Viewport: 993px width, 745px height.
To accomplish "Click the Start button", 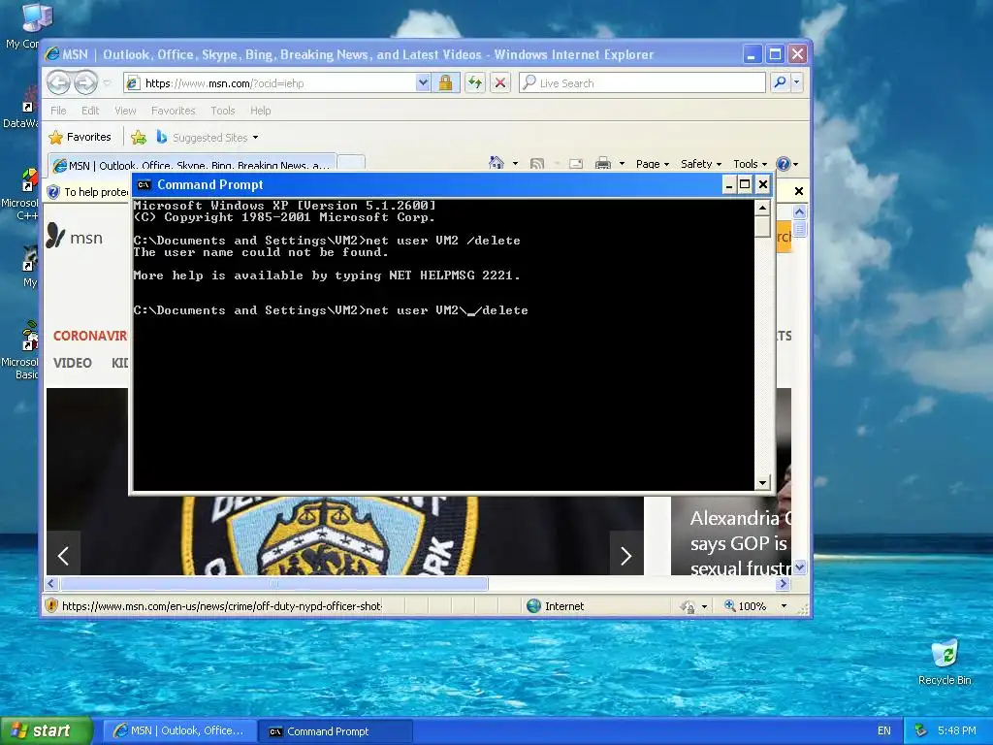I will (46, 730).
